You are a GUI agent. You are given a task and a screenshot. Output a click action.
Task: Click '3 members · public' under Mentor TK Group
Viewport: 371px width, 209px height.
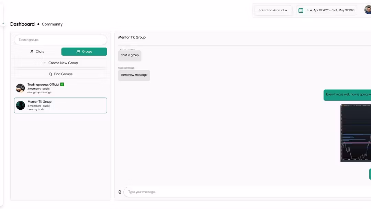38,106
